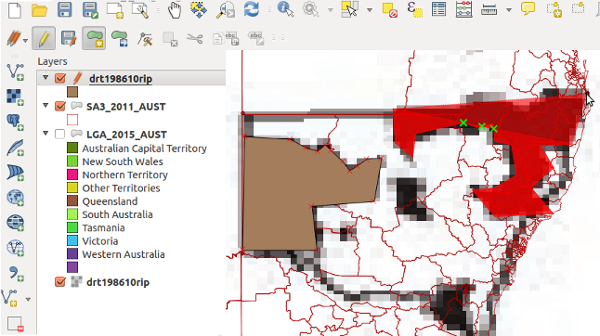This screenshot has height=336, width=600.
Task: Refresh the map canvas
Action: tap(251, 9)
